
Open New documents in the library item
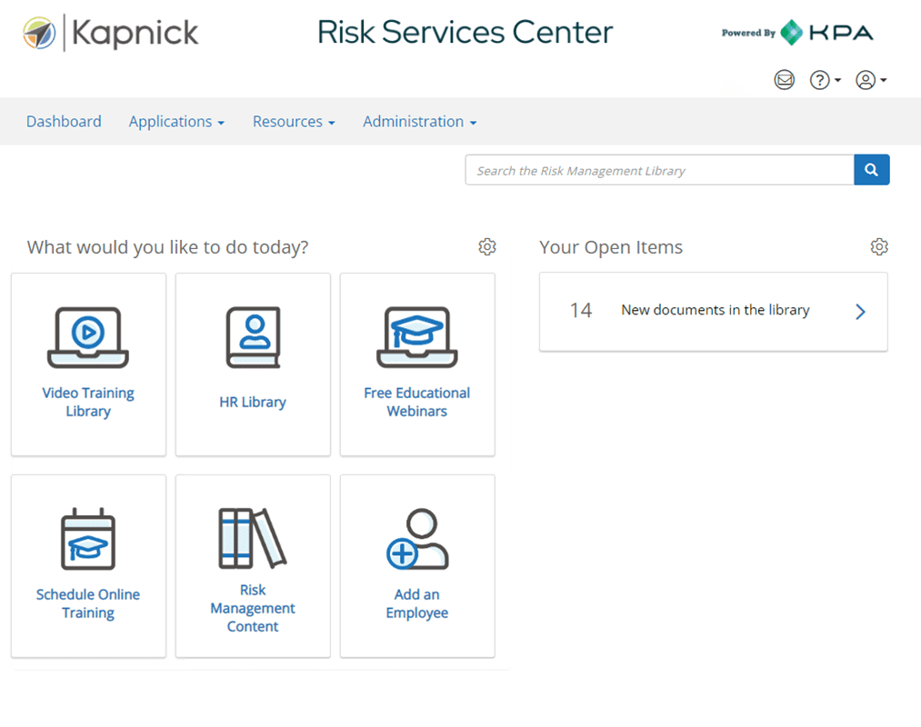click(x=716, y=310)
